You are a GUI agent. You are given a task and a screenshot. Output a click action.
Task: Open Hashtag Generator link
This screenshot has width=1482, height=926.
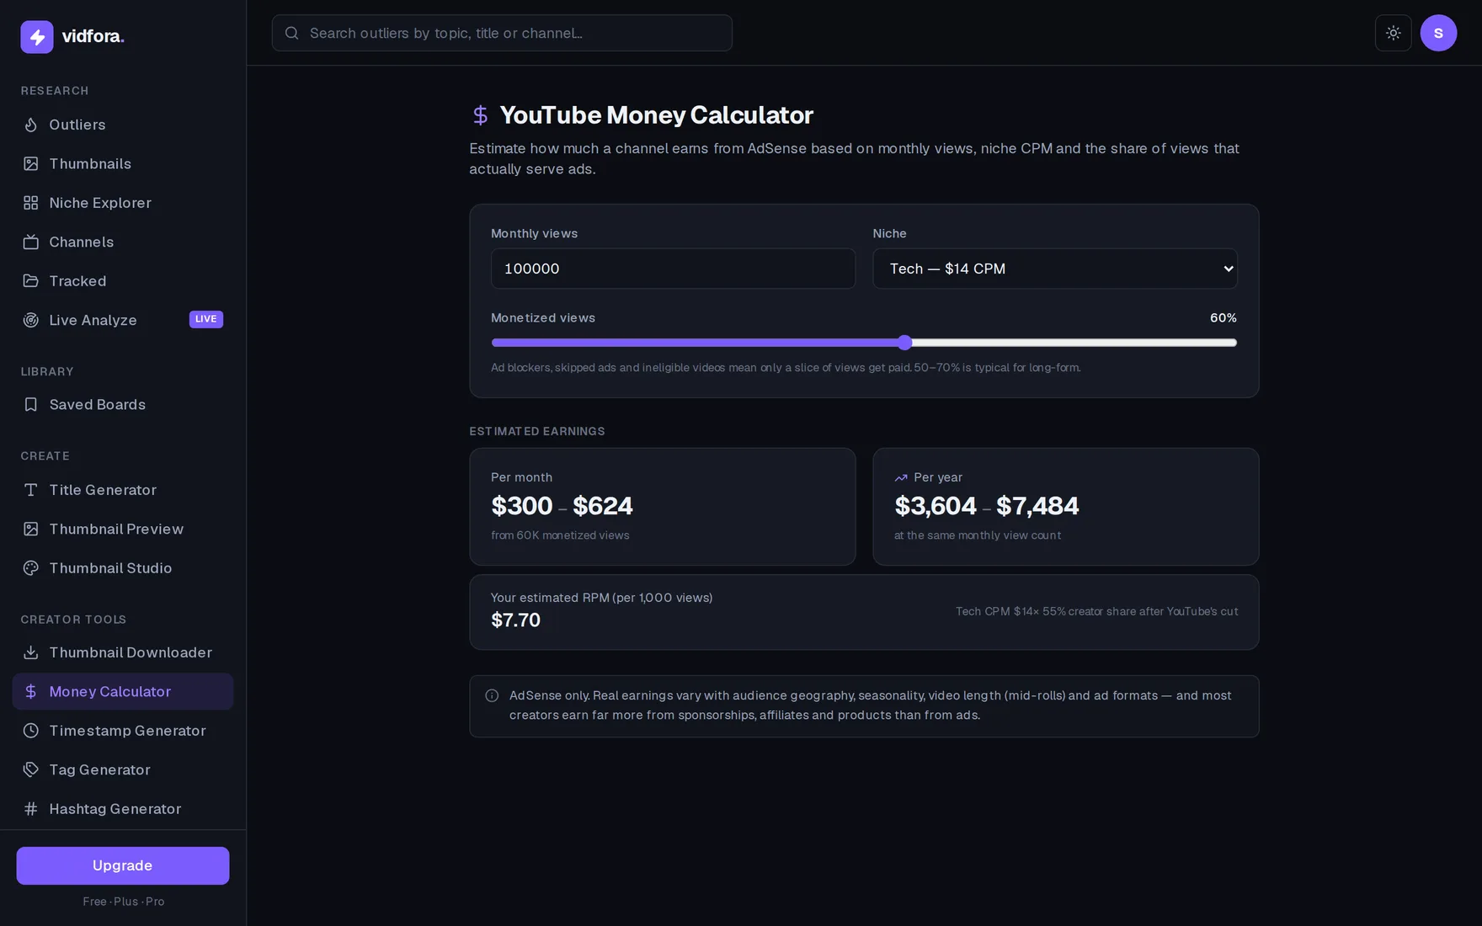coord(123,809)
